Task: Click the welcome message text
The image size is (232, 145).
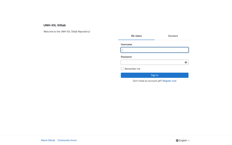Action: pos(67,32)
